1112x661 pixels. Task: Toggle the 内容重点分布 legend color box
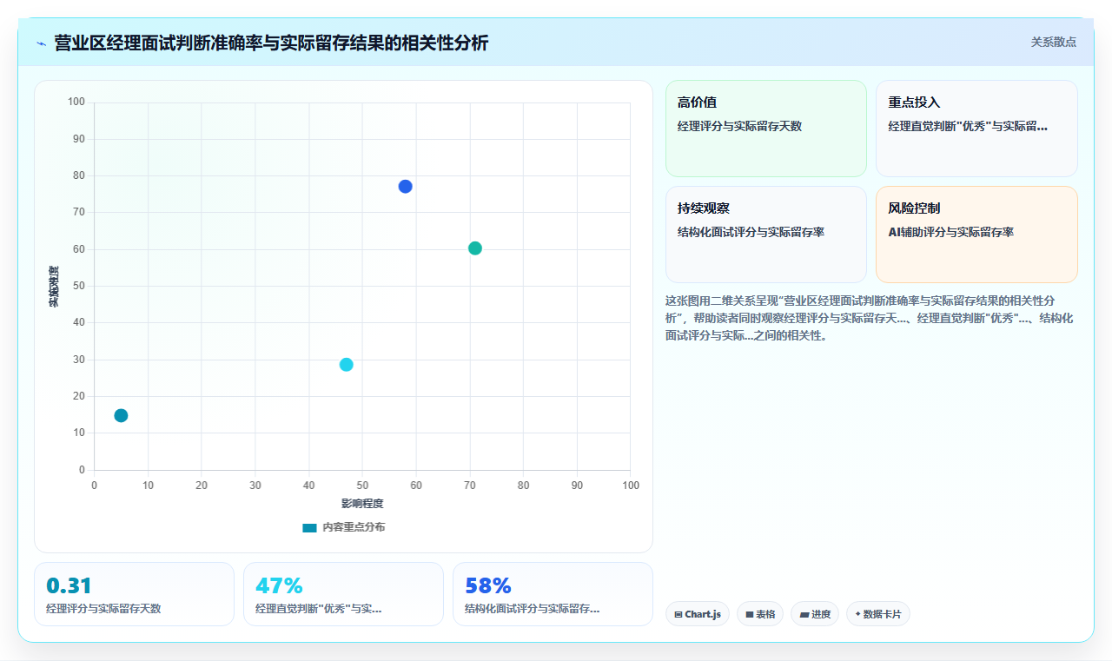tap(309, 527)
